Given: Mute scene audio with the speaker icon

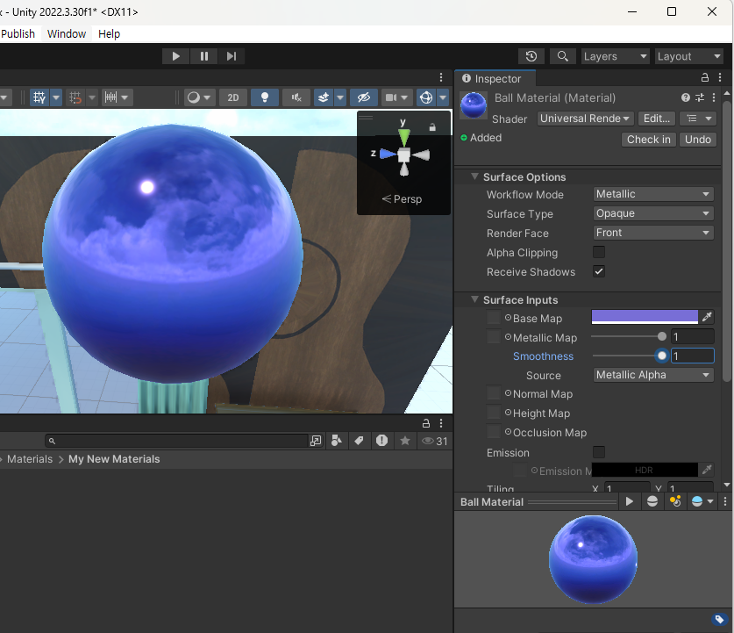Looking at the screenshot, I should 296,97.
